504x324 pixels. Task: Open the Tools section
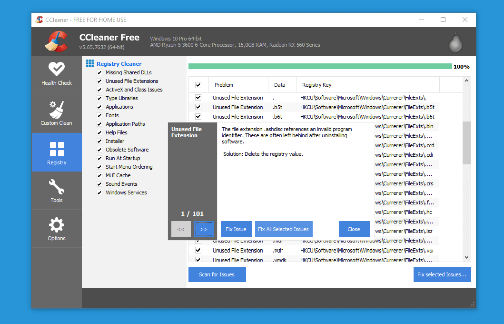click(57, 191)
